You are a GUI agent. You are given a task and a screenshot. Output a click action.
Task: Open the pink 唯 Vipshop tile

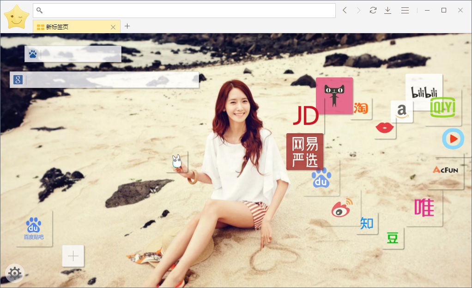click(x=424, y=208)
